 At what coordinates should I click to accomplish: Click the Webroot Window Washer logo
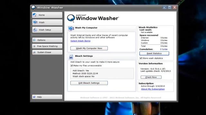[x=93, y=18]
